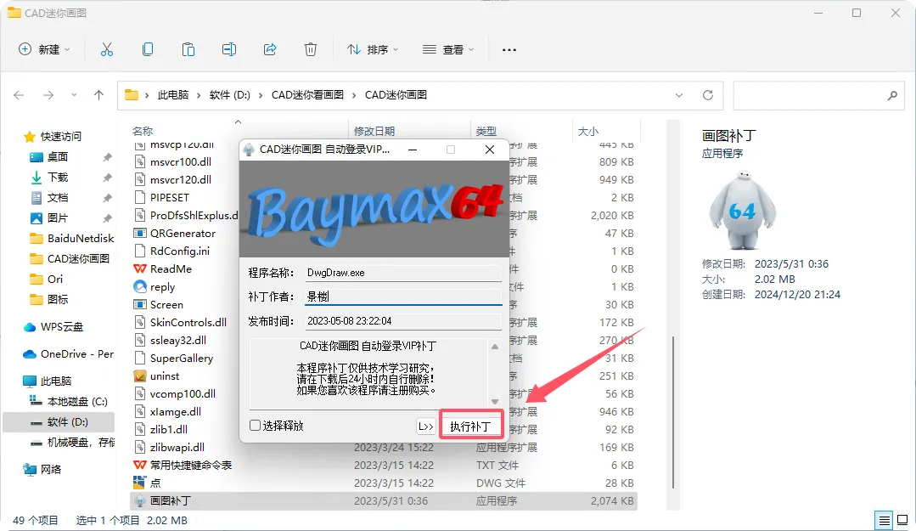Open 文档 in quick access
The width and height of the screenshot is (916, 531).
point(57,198)
